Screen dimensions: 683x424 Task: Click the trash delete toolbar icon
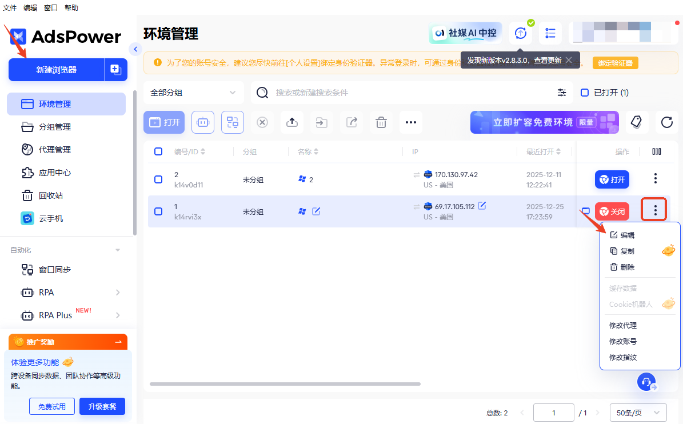[381, 122]
